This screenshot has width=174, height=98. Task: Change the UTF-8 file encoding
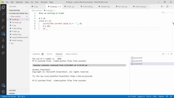pyautogui.click(x=149, y=96)
